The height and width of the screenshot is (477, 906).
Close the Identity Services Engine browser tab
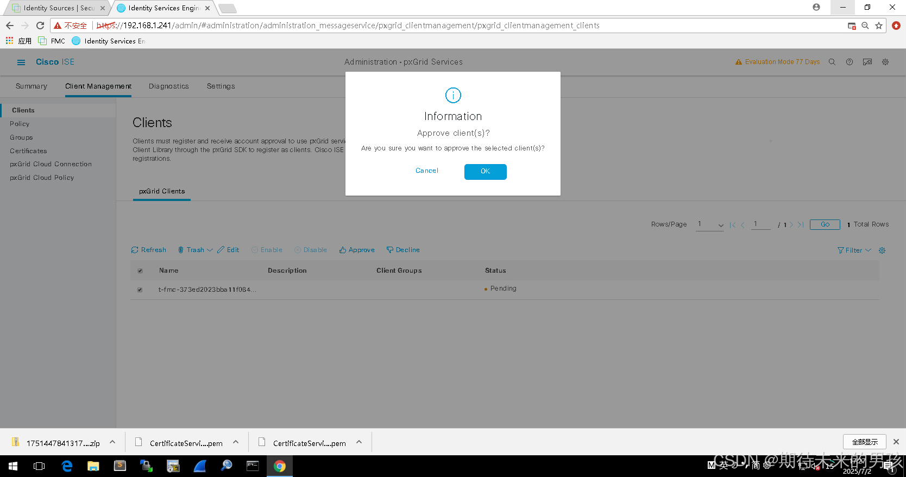point(207,8)
